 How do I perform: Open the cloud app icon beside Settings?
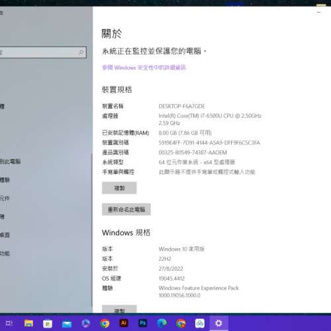(x=200, y=324)
